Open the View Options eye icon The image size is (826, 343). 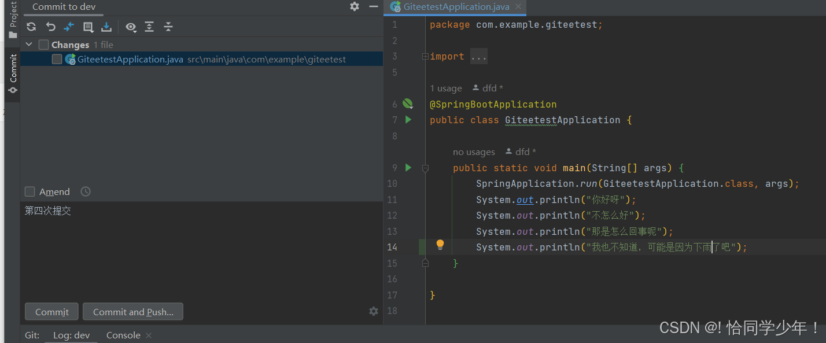click(x=131, y=27)
